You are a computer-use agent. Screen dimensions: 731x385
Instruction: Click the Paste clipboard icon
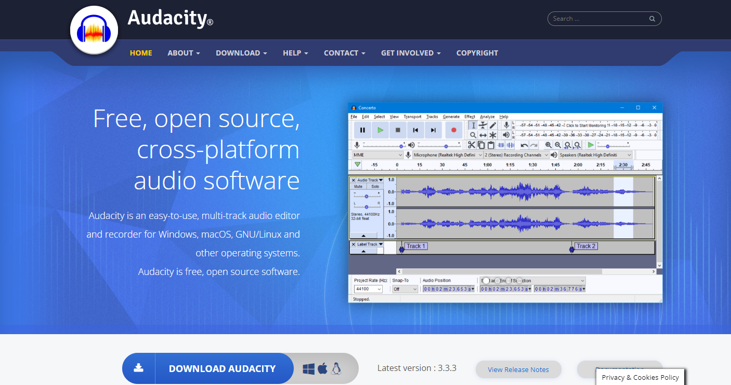(491, 145)
